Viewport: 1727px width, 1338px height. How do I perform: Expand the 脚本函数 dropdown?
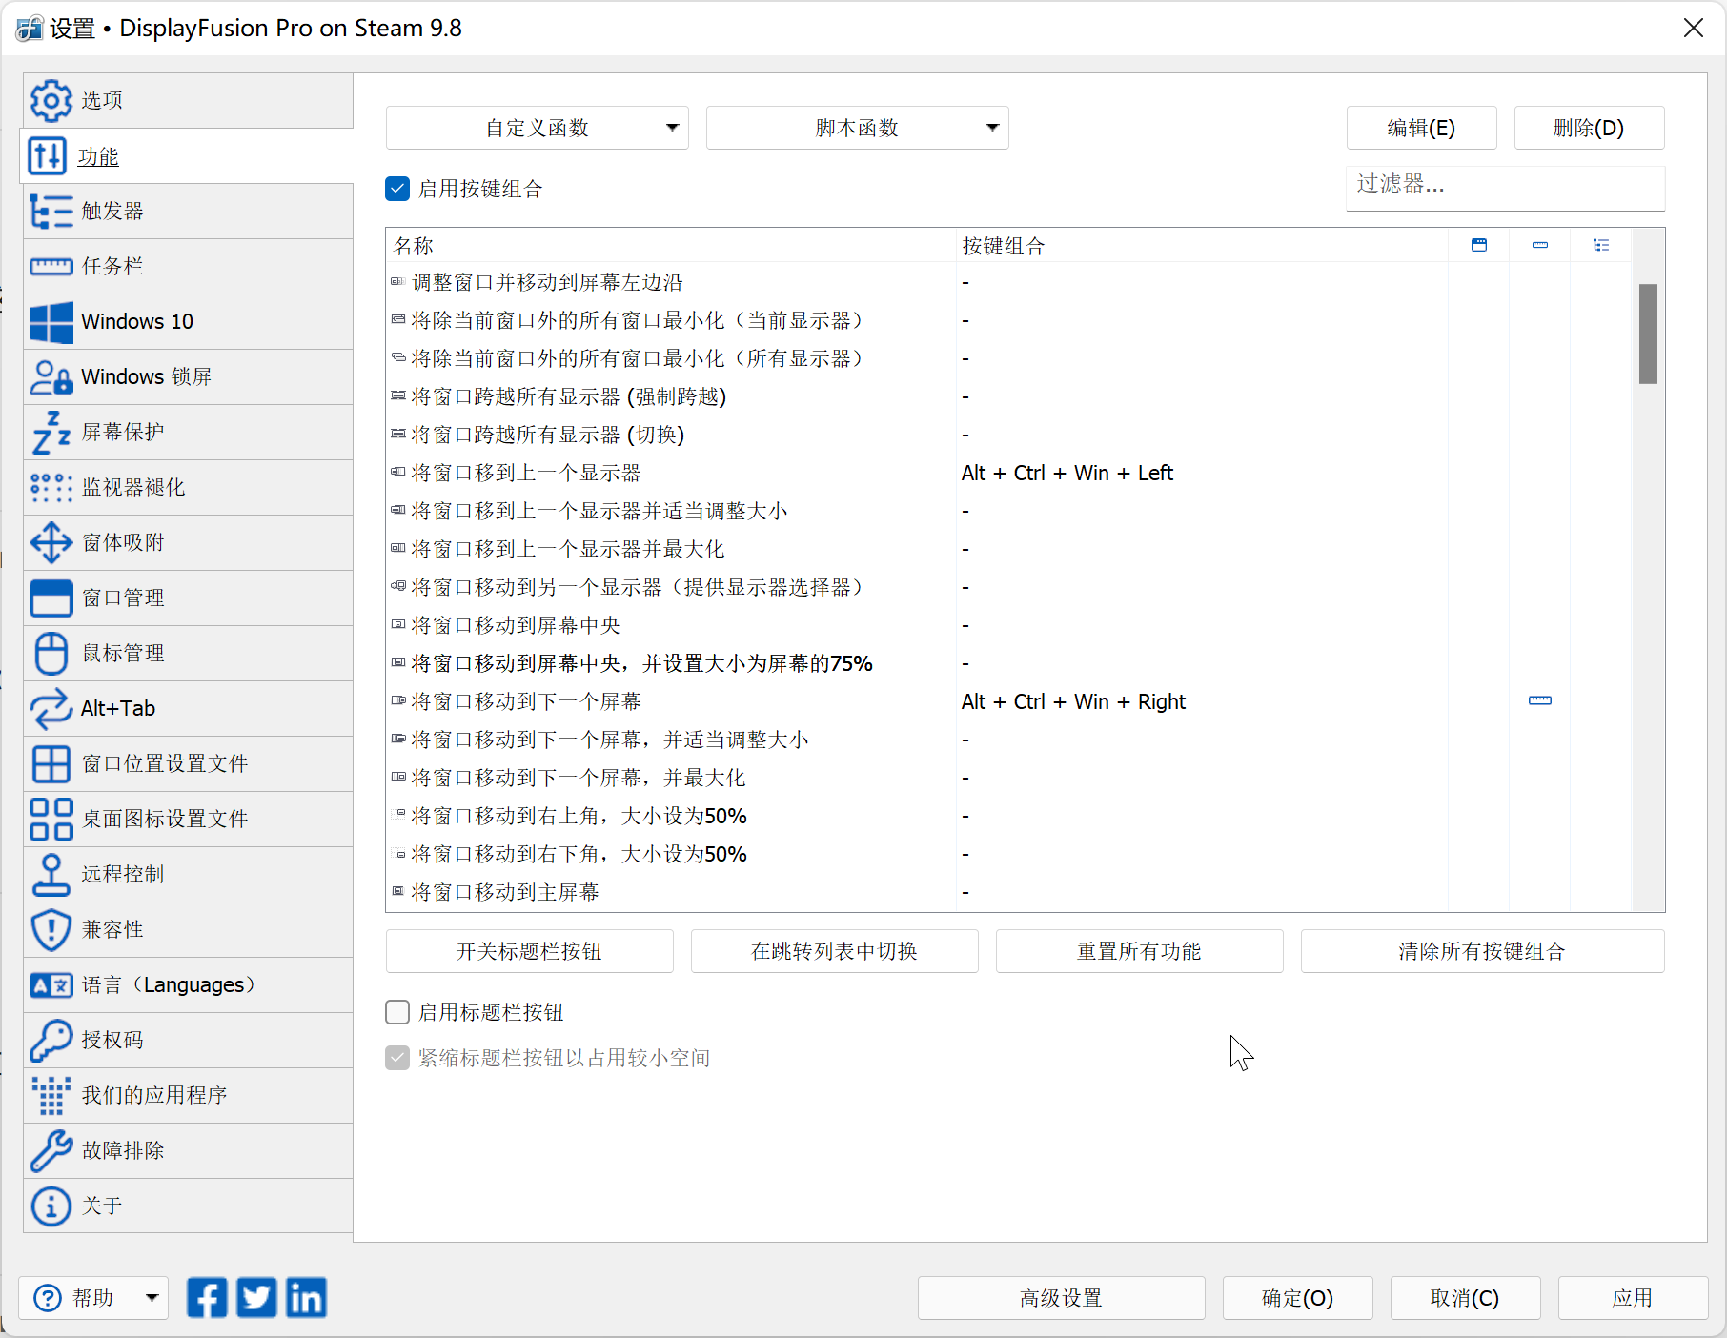click(x=857, y=128)
